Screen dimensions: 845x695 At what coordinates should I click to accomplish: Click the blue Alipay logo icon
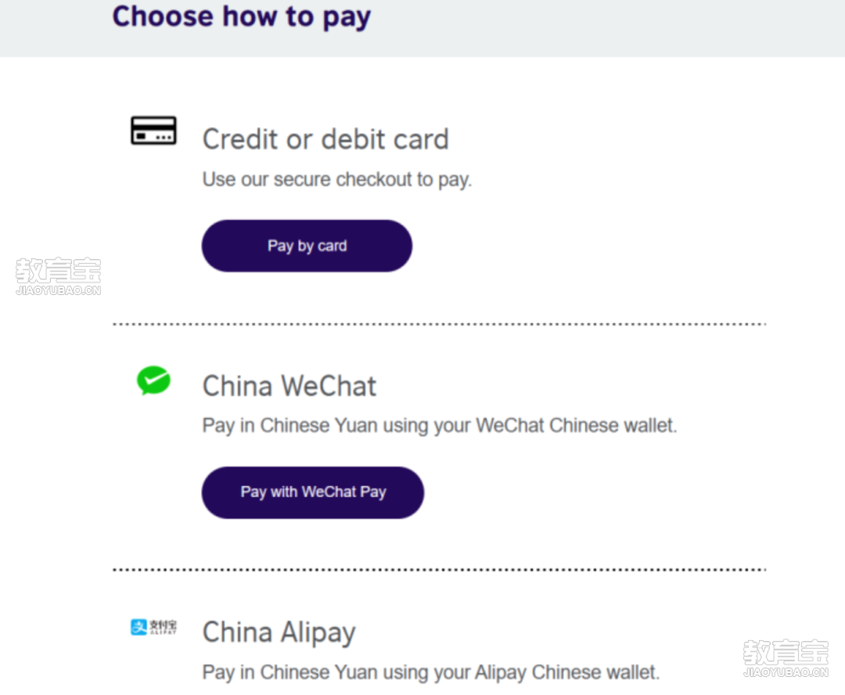coord(139,627)
